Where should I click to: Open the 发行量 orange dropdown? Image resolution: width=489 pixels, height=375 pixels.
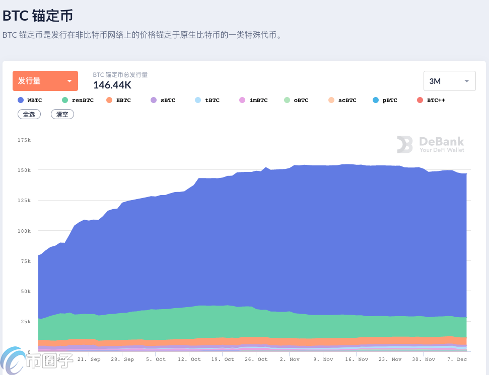[x=45, y=81]
